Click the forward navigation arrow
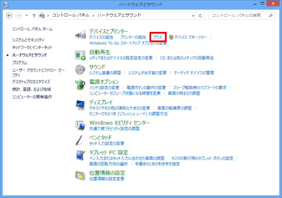The width and height of the screenshot is (282, 198). [x=19, y=15]
